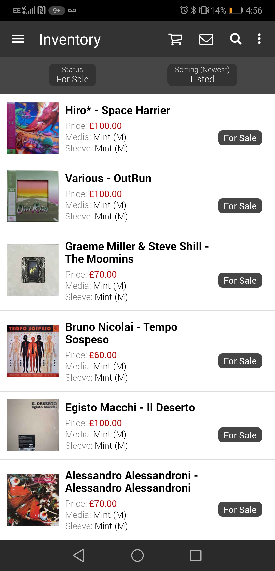Viewport: 275px width, 571px height.
Task: Toggle sale status on the OutRun listing
Action: tap(240, 206)
